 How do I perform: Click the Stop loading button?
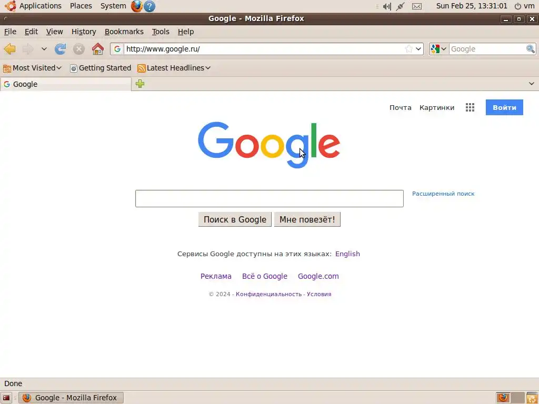pos(79,49)
